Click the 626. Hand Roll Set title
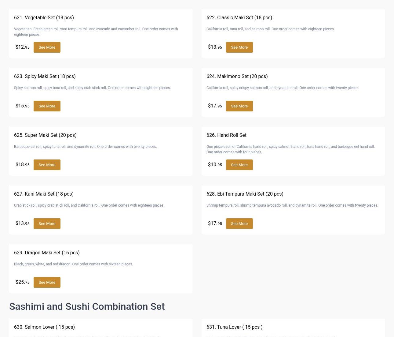 226,135
